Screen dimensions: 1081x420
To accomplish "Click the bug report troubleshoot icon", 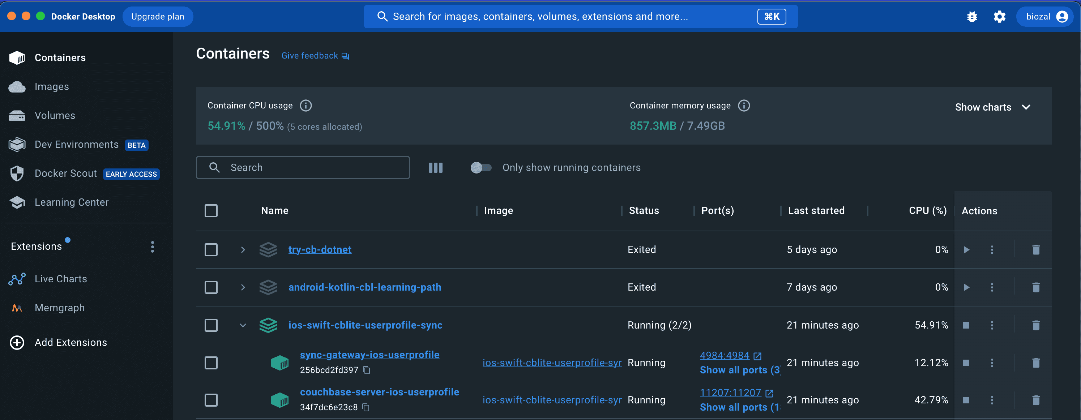I will click(972, 16).
